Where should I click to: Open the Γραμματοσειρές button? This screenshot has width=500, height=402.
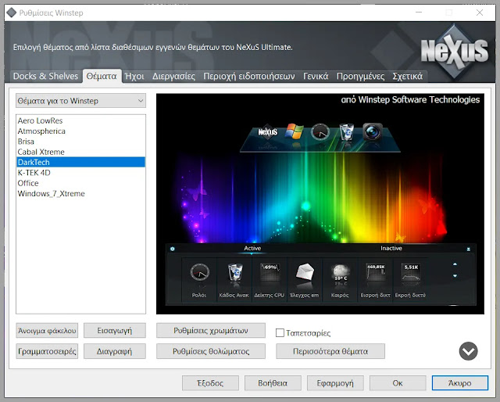pyautogui.click(x=47, y=351)
